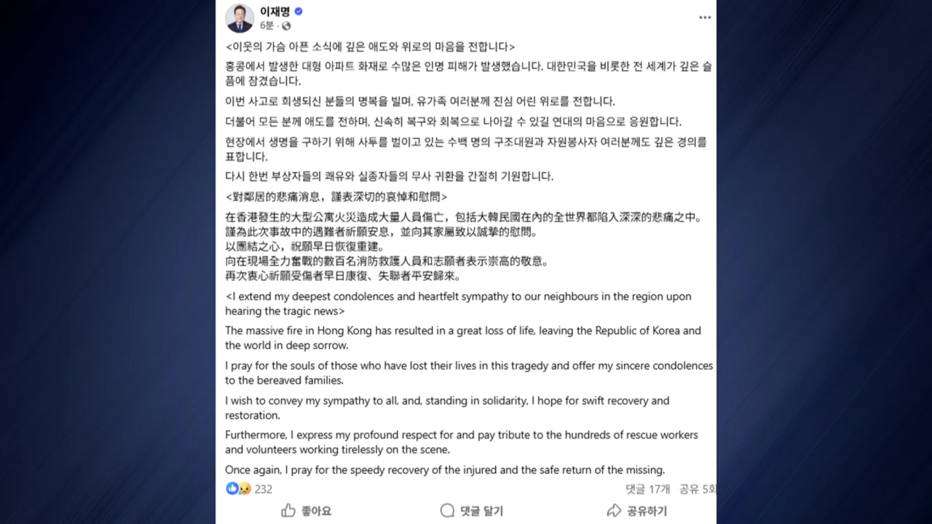Screen dimensions: 932x524
Task: Click the public globe audience icon
Action: pos(286,25)
